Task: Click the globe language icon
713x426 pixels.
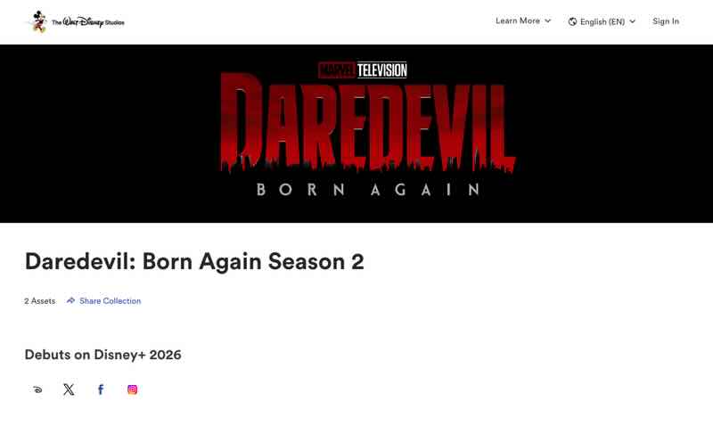Action: coord(572,21)
